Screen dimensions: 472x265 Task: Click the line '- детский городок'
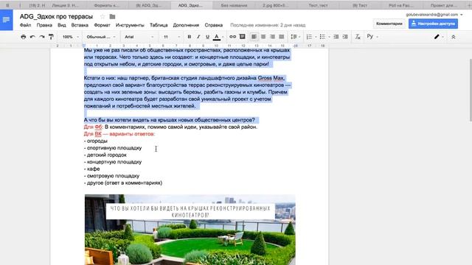pyautogui.click(x=105, y=155)
